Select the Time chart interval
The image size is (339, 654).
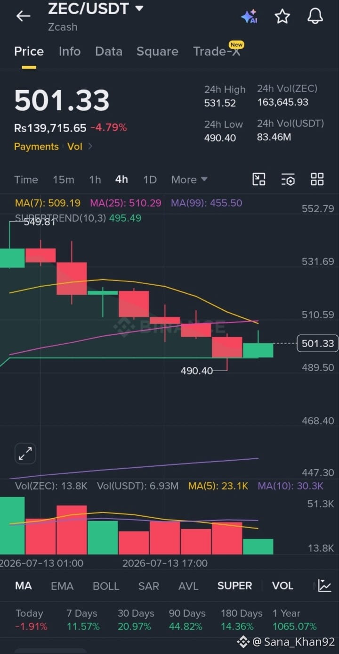click(26, 180)
